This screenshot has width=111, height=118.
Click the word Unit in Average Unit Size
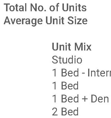(x=55, y=20)
